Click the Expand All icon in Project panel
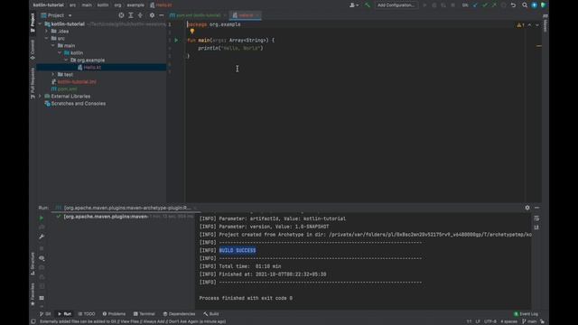 130,15
